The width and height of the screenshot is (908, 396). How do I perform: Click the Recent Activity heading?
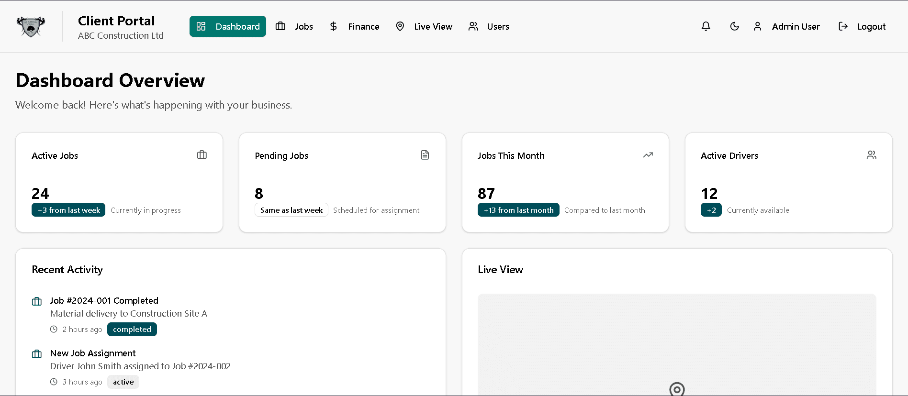(67, 269)
